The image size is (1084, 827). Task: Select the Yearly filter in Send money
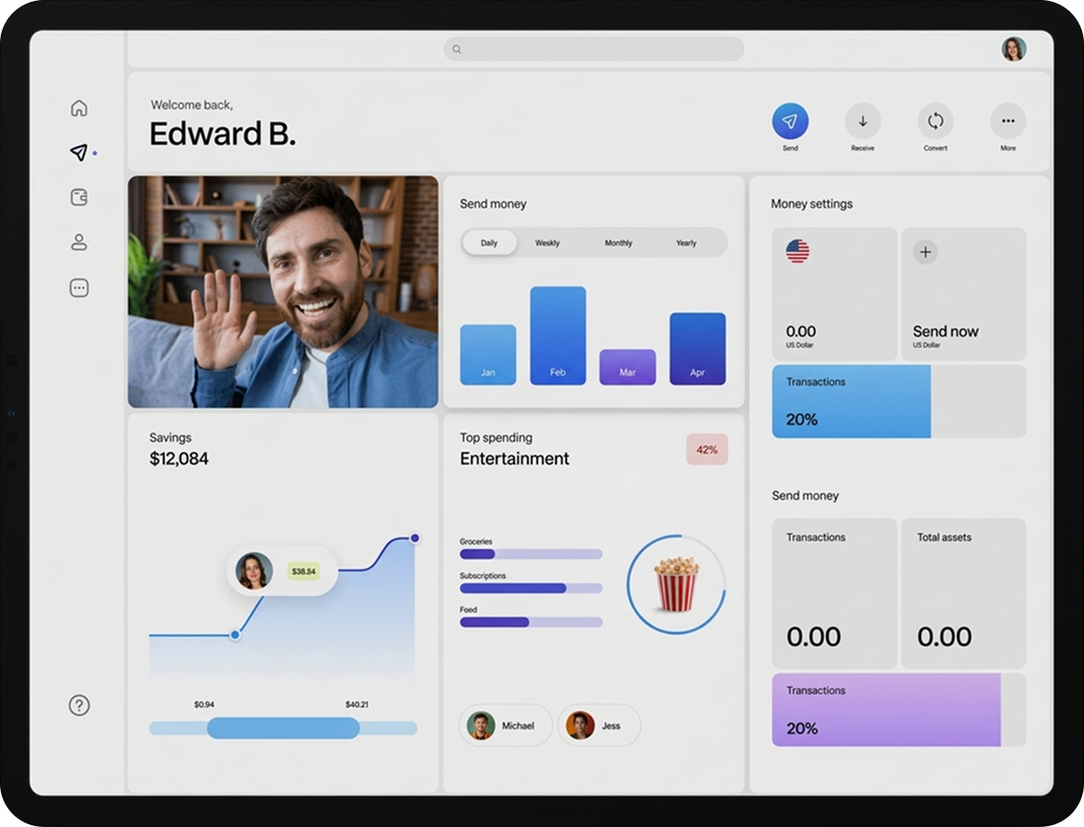686,242
